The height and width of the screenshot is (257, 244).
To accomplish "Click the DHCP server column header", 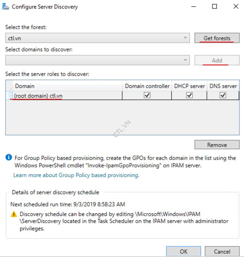I will pyautogui.click(x=190, y=86).
